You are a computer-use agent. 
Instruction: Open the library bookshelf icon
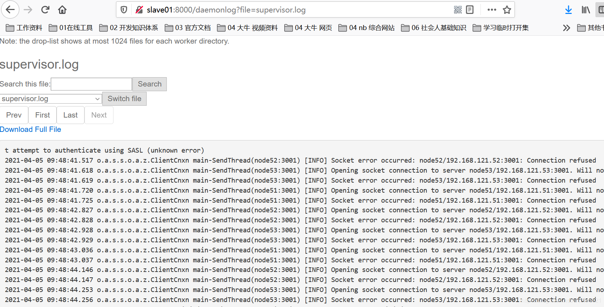(586, 10)
